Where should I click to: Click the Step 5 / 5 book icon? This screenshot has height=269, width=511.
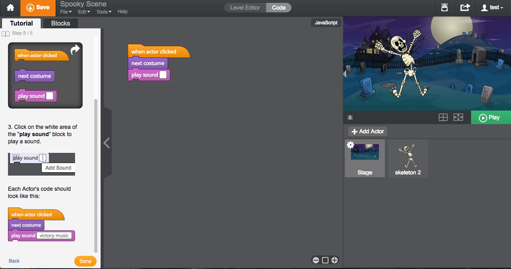(5, 34)
